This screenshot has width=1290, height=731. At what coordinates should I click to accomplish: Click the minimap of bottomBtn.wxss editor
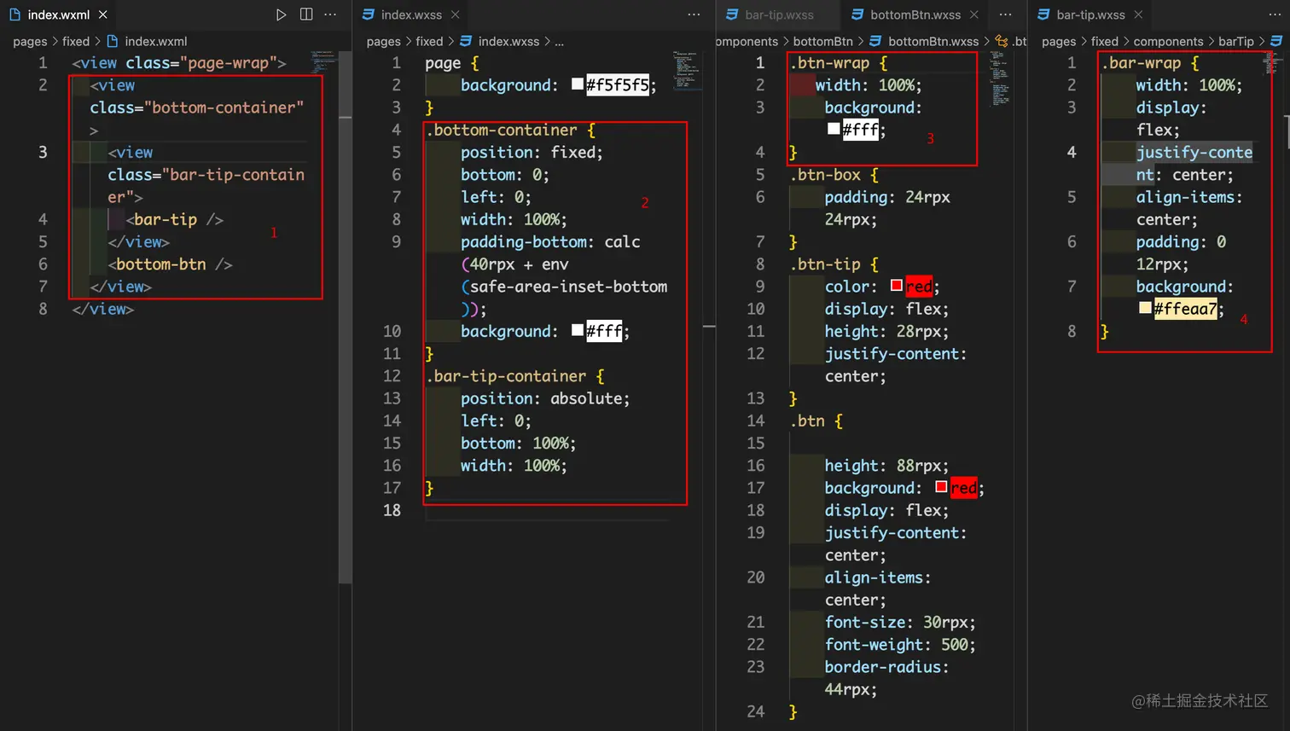(999, 78)
